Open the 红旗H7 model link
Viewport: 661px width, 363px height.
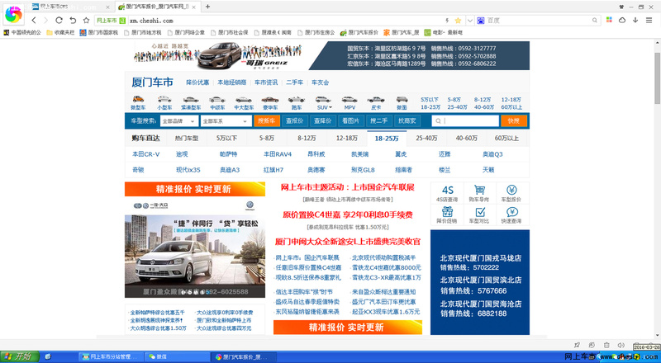pos(273,170)
